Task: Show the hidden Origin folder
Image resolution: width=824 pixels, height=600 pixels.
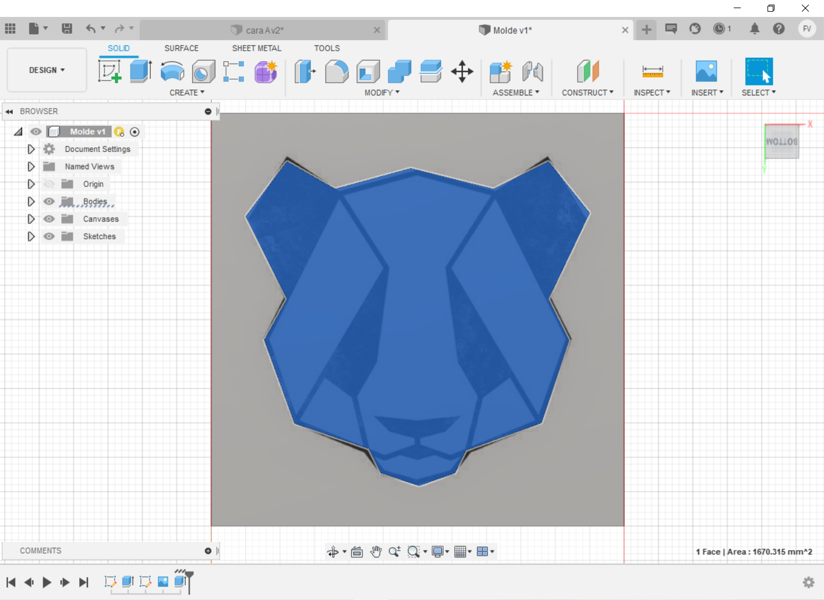Action: pyautogui.click(x=49, y=184)
